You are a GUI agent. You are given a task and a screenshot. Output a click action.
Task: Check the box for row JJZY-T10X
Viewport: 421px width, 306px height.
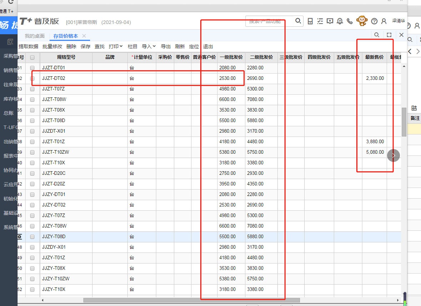point(32,290)
